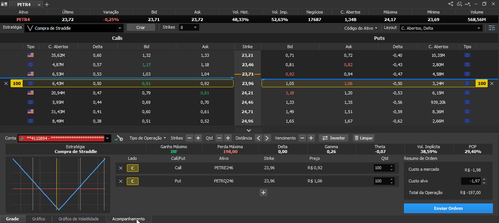The image size is (499, 223).
Task: Click Inverter to swap strategy sides
Action: click(334, 138)
